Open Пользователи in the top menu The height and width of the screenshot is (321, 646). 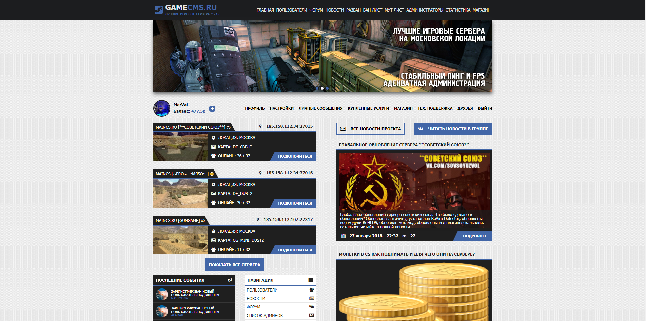click(292, 10)
